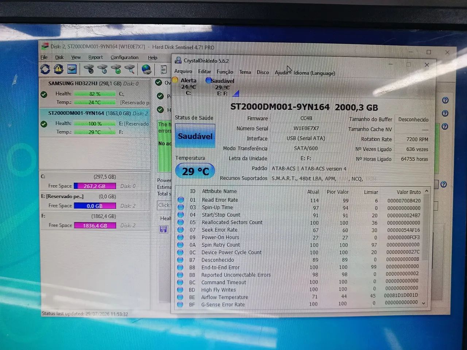The height and width of the screenshot is (350, 467).
Task: Click the C: free space bar 267,2 GB
Action: click(x=95, y=186)
